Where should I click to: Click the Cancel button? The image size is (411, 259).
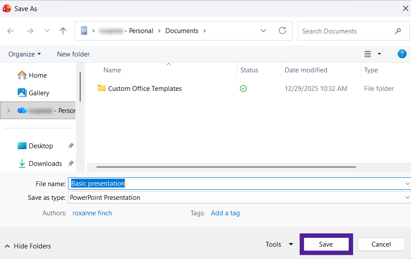381,244
